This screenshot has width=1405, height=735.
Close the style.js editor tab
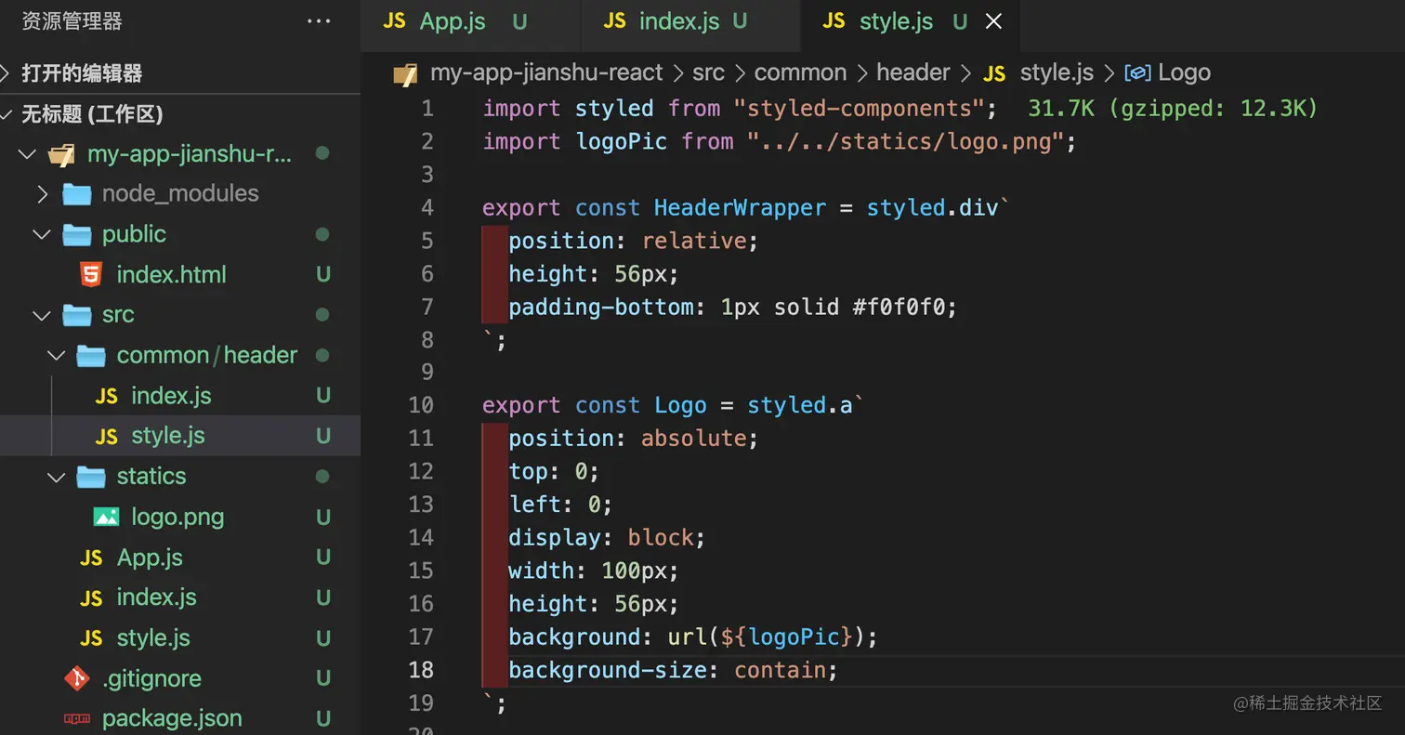click(993, 21)
